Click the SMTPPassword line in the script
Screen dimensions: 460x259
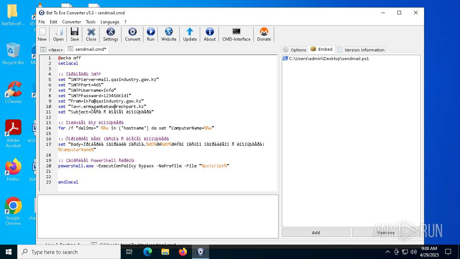coord(95,96)
